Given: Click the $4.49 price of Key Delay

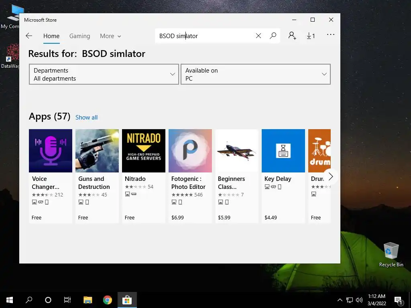Looking at the screenshot, I should click(x=271, y=218).
